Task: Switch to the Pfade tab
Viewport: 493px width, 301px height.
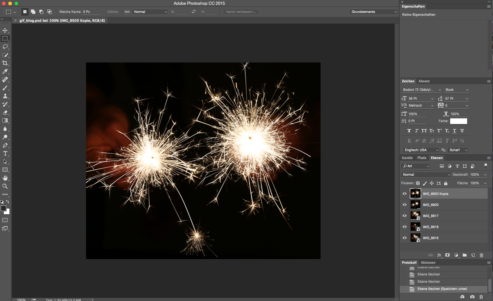Action: (x=422, y=158)
